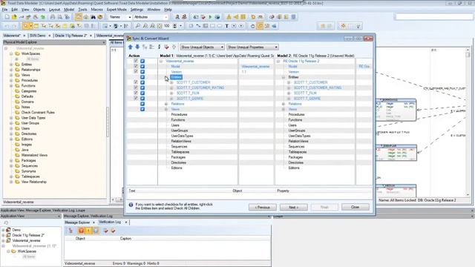Toggle checkbox for SCOTT.T_CUSTOMER_RATING row
Viewport: 475px width, 267px height.
pyautogui.click(x=136, y=88)
